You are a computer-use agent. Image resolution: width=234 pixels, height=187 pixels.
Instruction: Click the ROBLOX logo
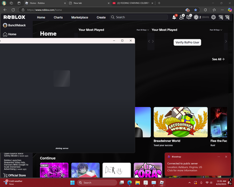(x=14, y=17)
